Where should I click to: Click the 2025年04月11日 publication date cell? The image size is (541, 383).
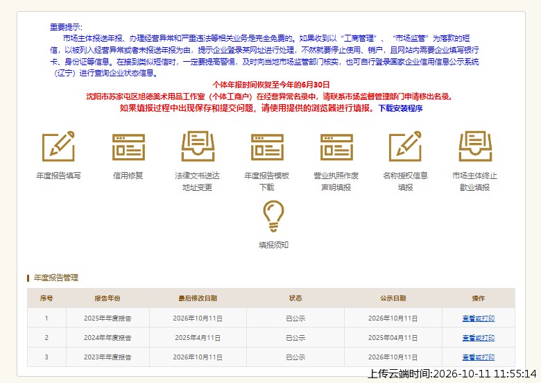coord(393,337)
